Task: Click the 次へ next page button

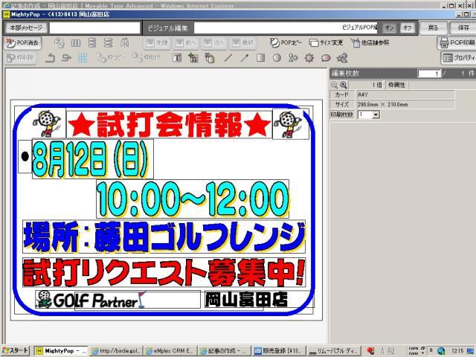Action: [213, 43]
